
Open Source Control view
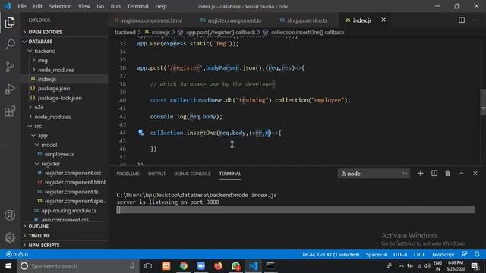point(10,67)
